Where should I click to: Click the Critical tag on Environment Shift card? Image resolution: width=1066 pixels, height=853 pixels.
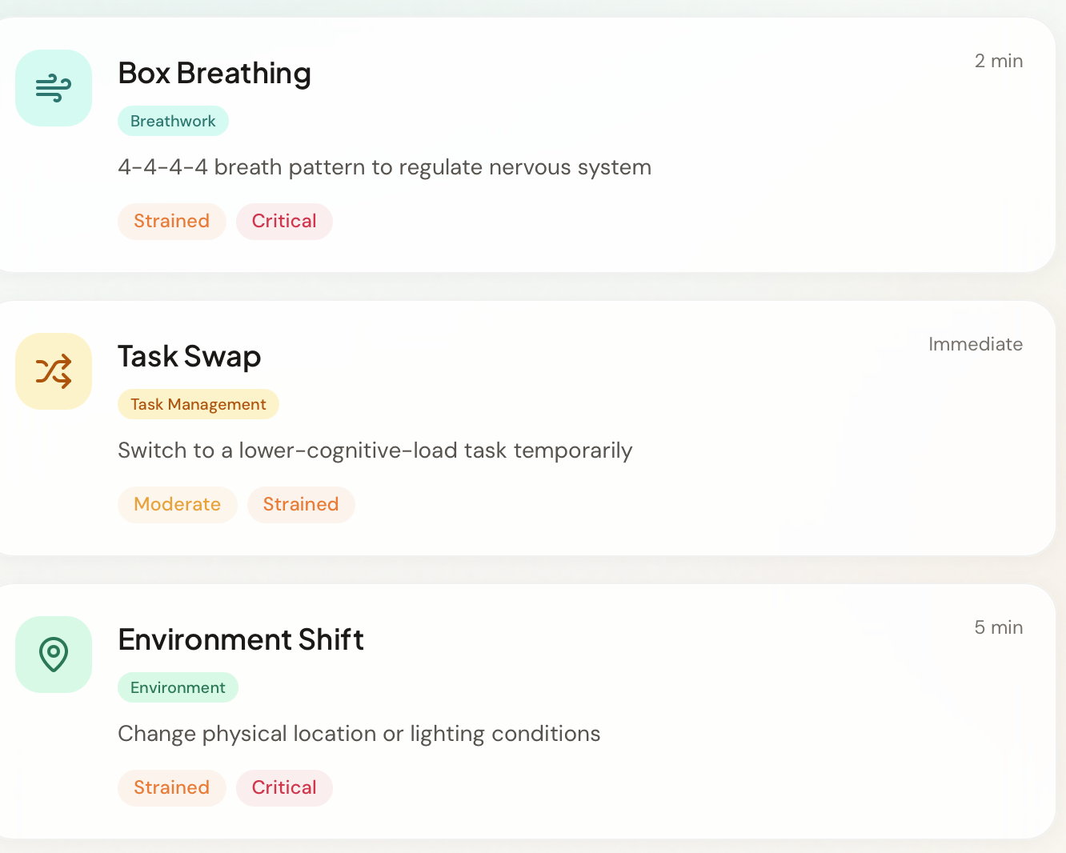284,788
